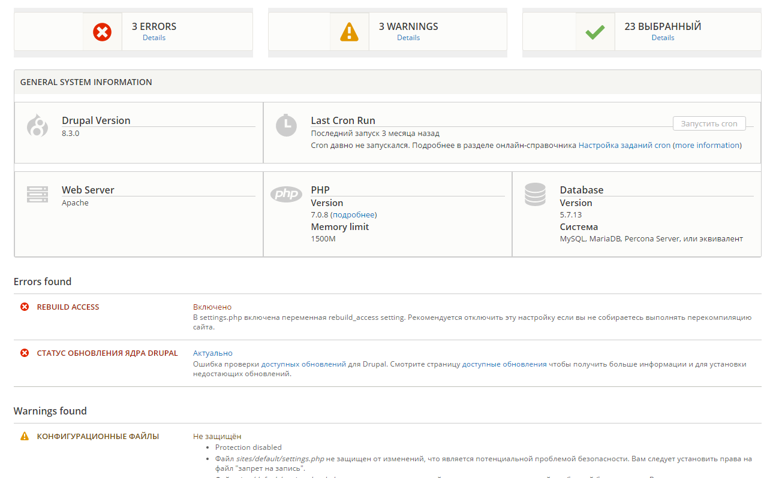
Task: Click the Last Cron Run clock icon
Action: click(x=286, y=125)
